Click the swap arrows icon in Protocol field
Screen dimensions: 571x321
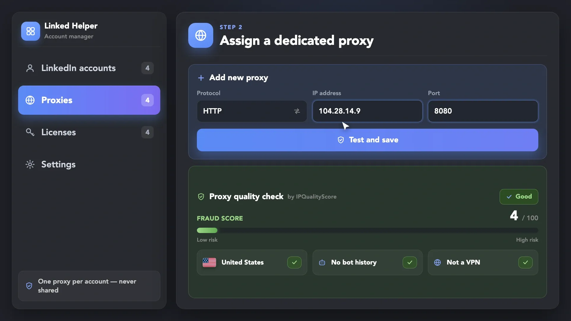click(297, 111)
